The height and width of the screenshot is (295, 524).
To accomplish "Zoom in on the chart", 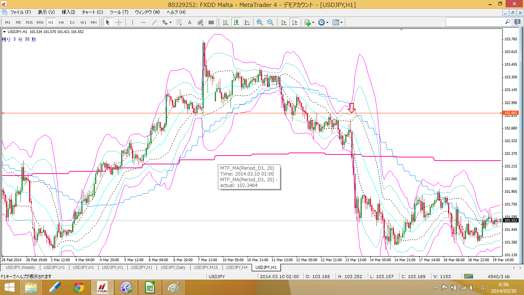I will (x=260, y=22).
